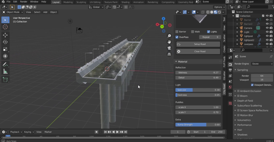Uncheck the Lights checkbox
The width and height of the screenshot is (274, 142).
208,32
